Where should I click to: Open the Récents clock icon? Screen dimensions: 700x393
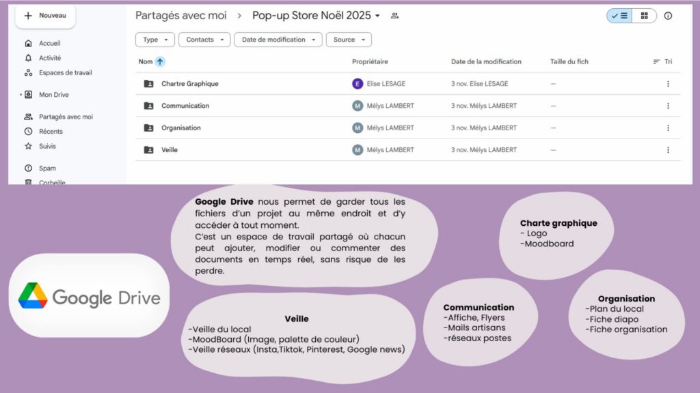tap(28, 131)
